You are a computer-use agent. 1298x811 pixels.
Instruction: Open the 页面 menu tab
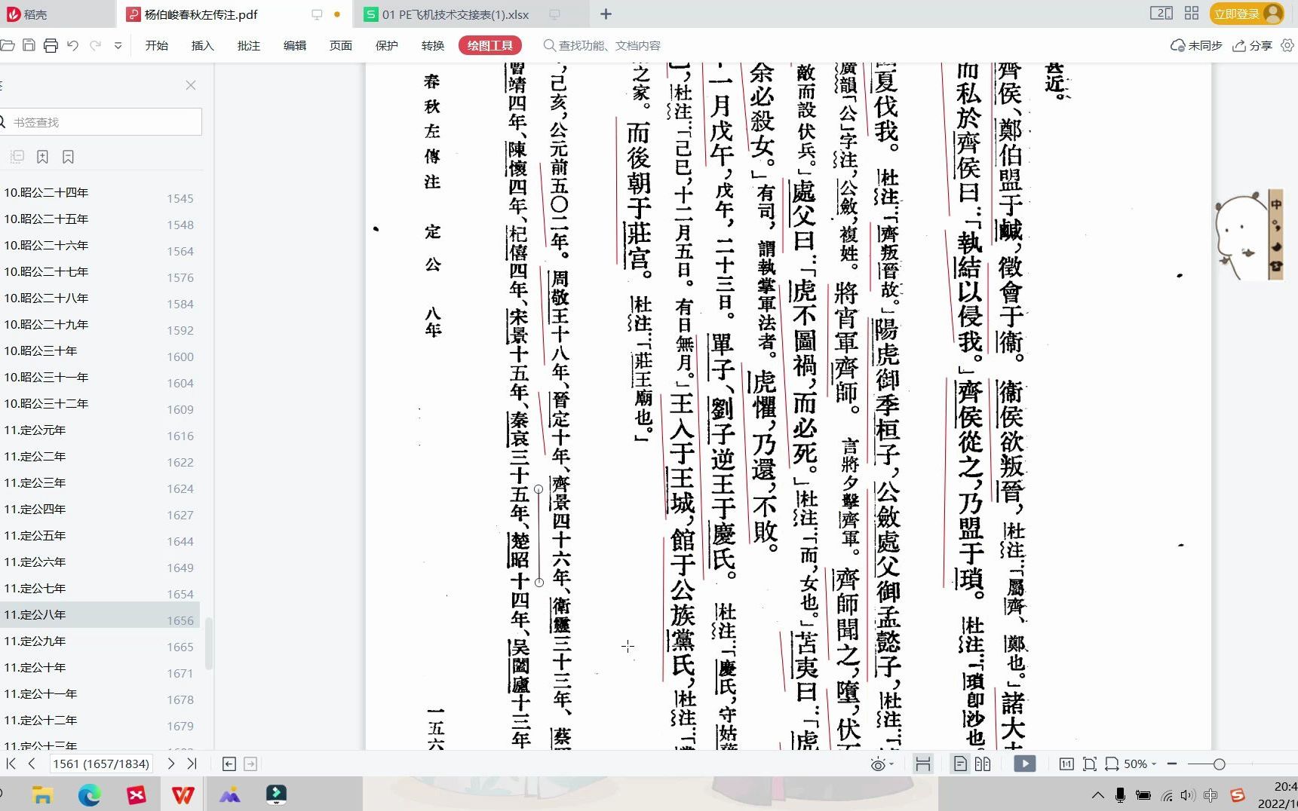341,45
